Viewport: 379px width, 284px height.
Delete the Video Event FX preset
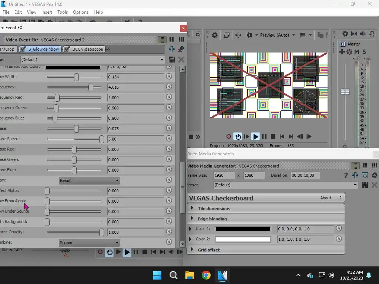click(x=181, y=60)
